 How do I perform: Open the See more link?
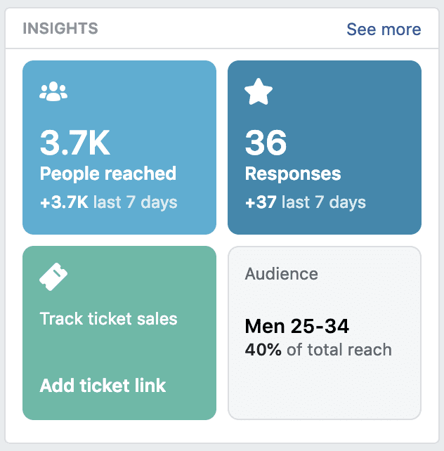(x=384, y=30)
